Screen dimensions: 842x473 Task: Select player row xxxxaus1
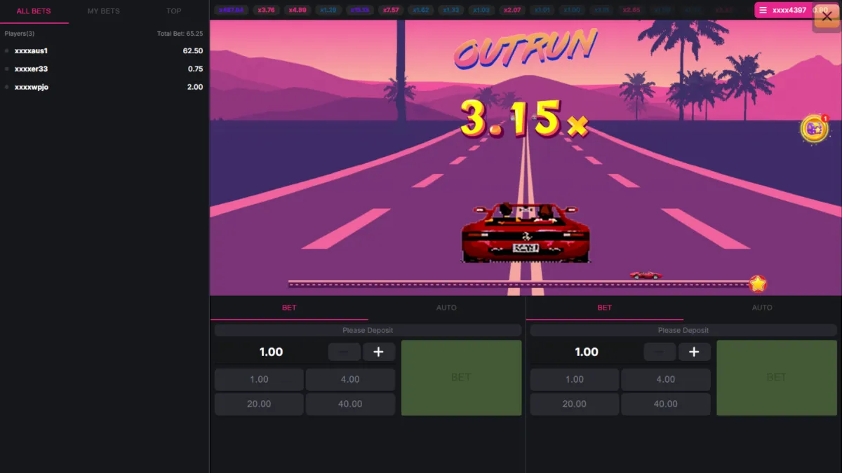(x=105, y=50)
